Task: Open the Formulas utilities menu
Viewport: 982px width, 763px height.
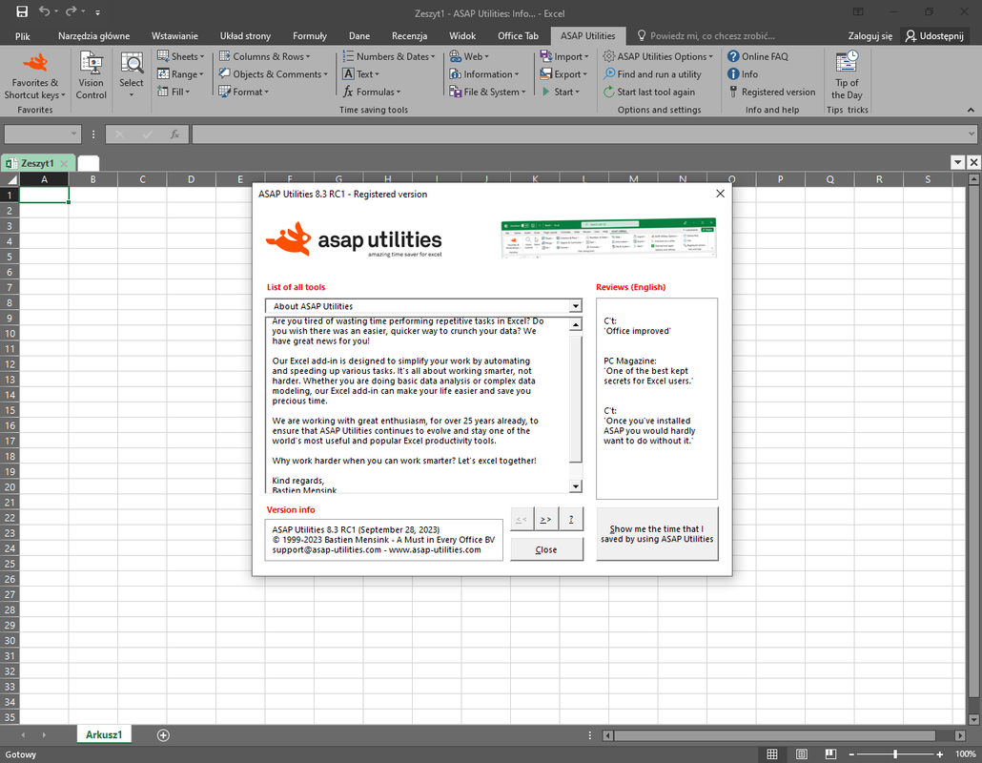Action: click(372, 92)
